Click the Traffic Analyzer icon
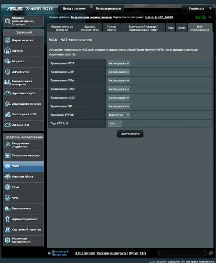Screen dimensions: 216x263 (x=7, y=103)
